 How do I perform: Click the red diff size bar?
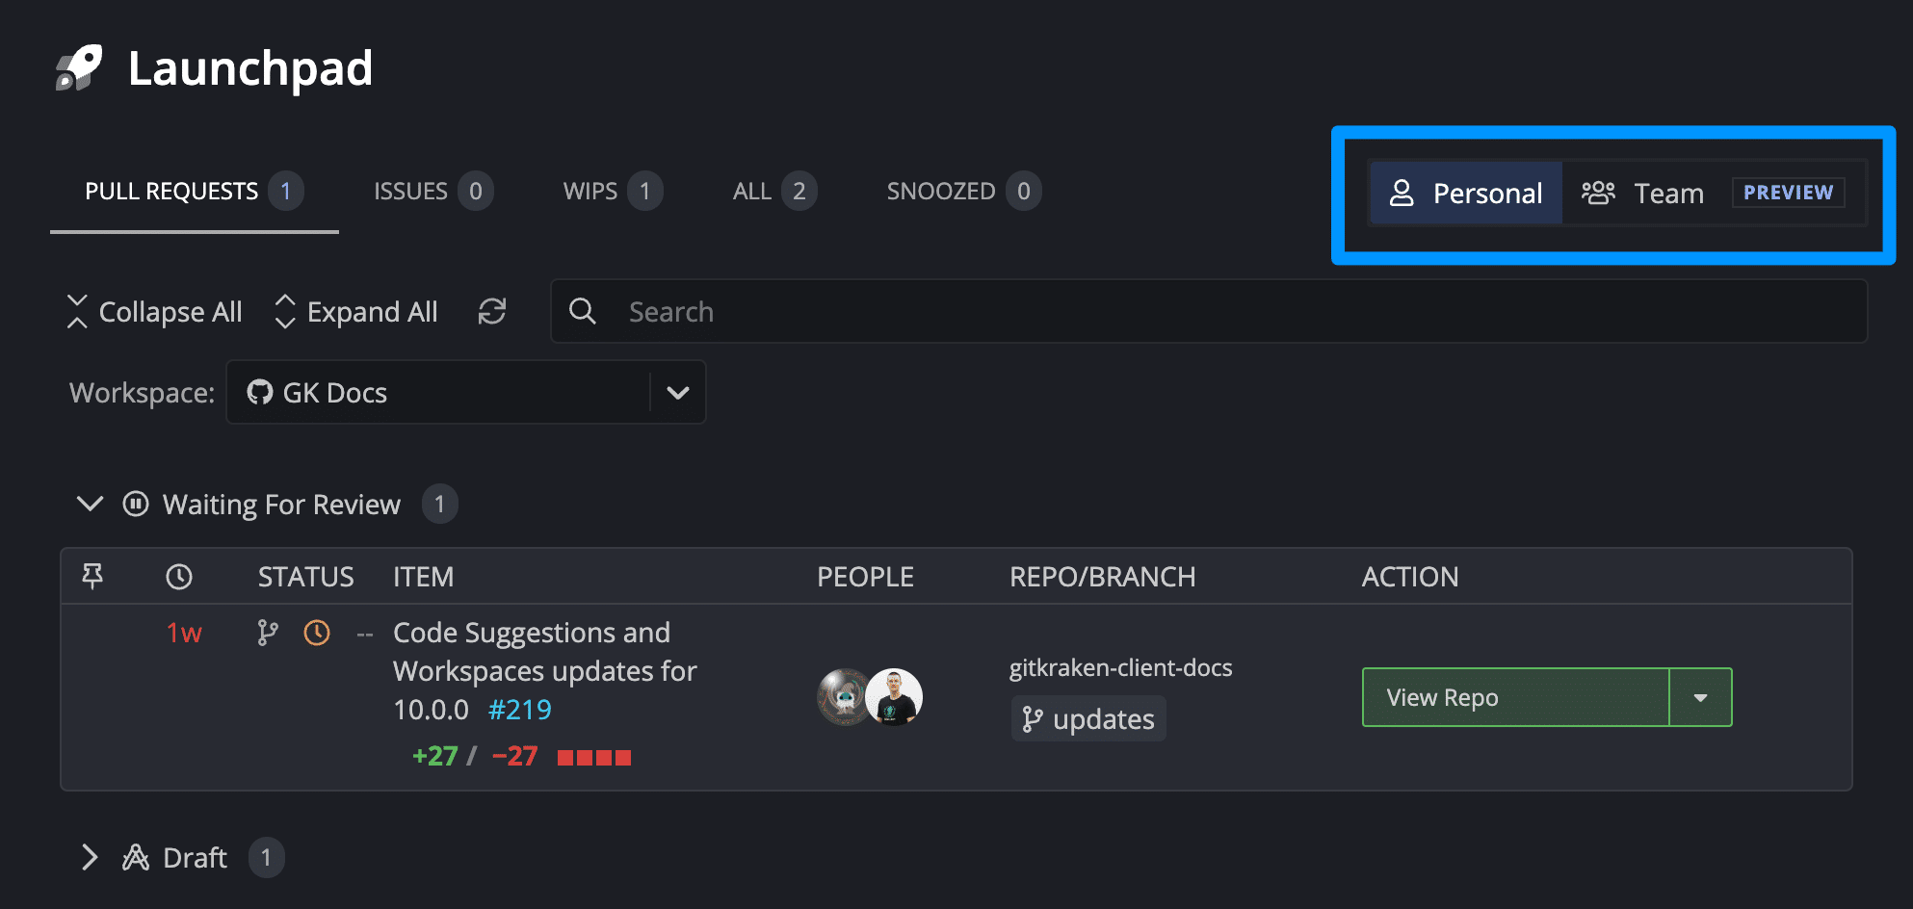594,758
